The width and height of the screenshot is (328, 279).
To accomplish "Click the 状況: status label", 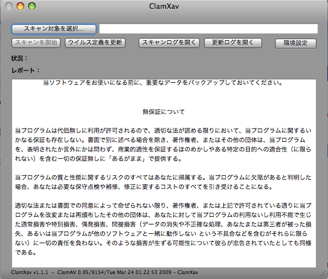I will point(19,58).
